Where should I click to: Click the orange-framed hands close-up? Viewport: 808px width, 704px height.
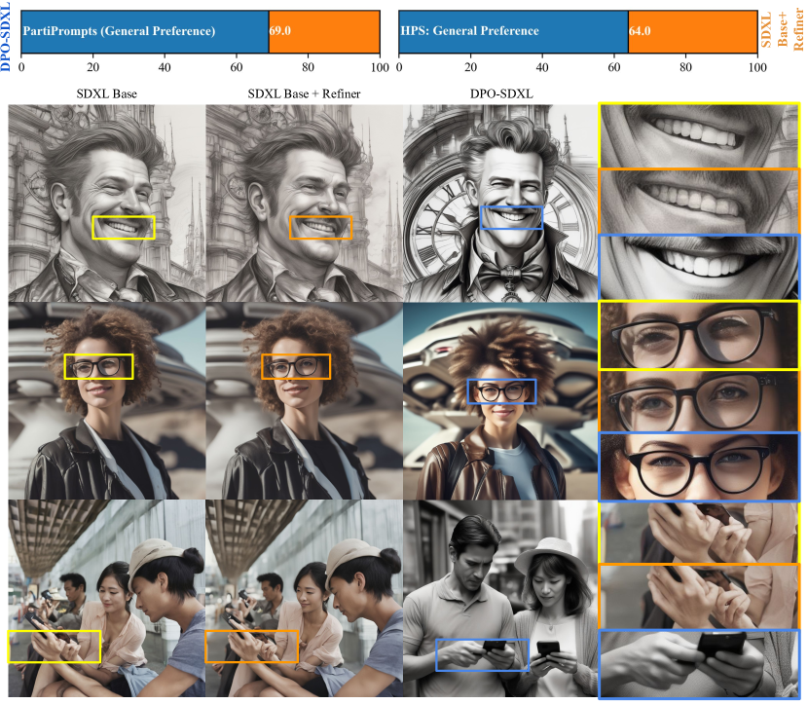[699, 596]
